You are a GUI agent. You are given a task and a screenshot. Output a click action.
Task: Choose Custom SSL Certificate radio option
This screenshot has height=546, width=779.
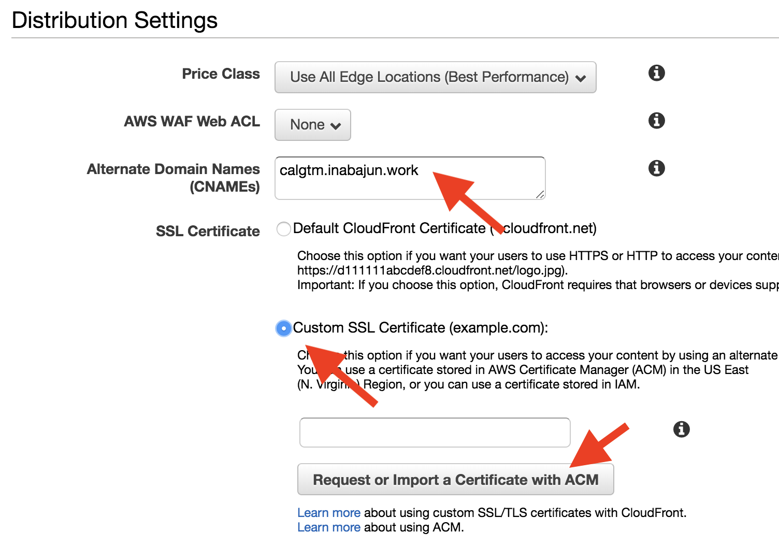[x=284, y=328]
